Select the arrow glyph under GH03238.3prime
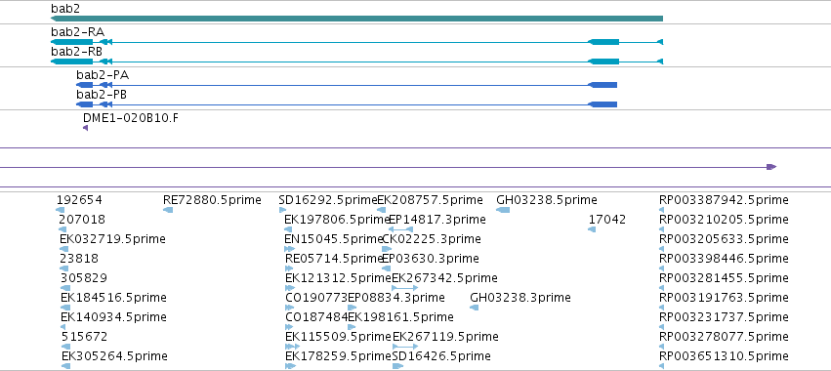The image size is (831, 371). pos(475,308)
